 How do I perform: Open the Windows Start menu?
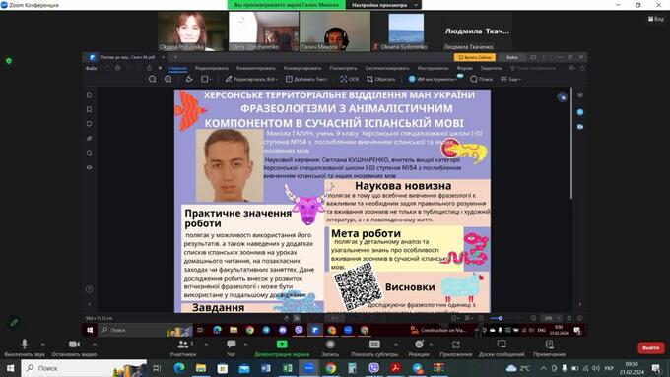(x=10, y=368)
